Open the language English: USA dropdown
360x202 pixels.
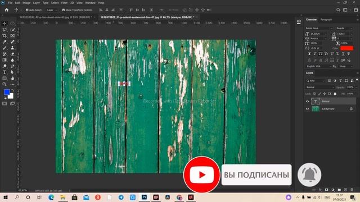click(x=319, y=66)
